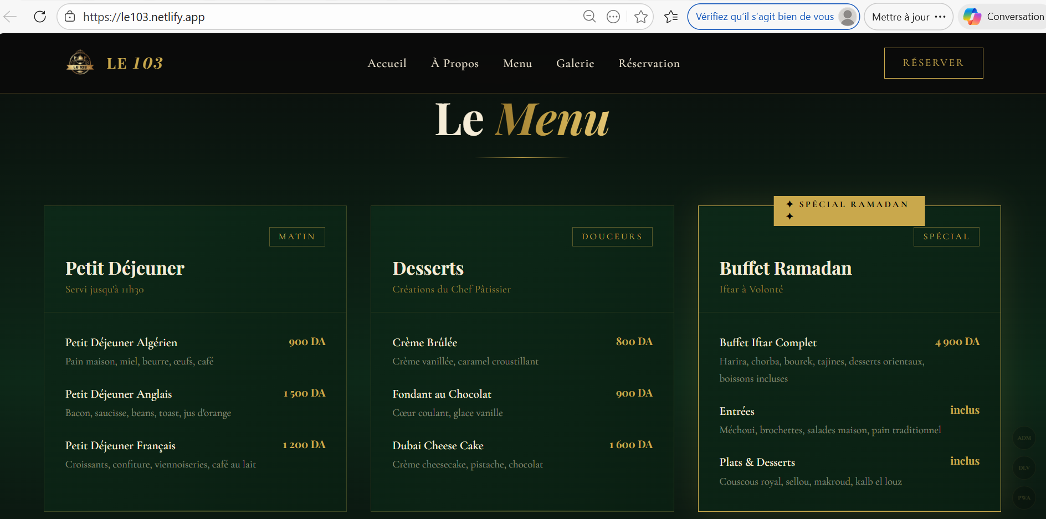Open the Réservation page
Viewport: 1046px width, 519px height.
[649, 63]
